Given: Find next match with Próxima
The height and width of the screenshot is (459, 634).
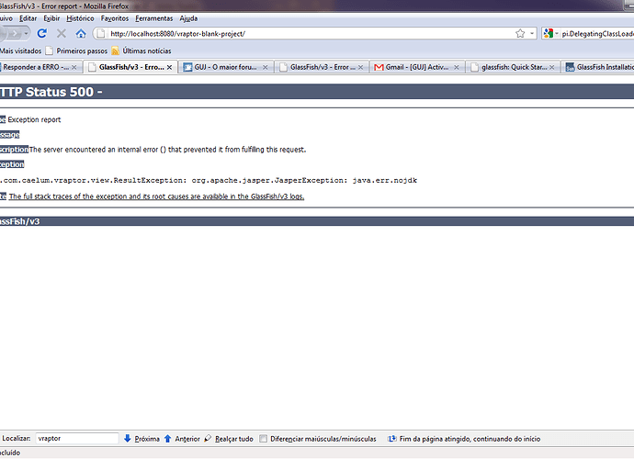Looking at the screenshot, I should click(147, 439).
